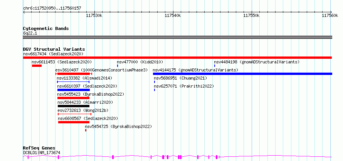Viewport: 343px width, 161px height.
Task: Click the DGV Structural Variants track heading
Action: 54,49
